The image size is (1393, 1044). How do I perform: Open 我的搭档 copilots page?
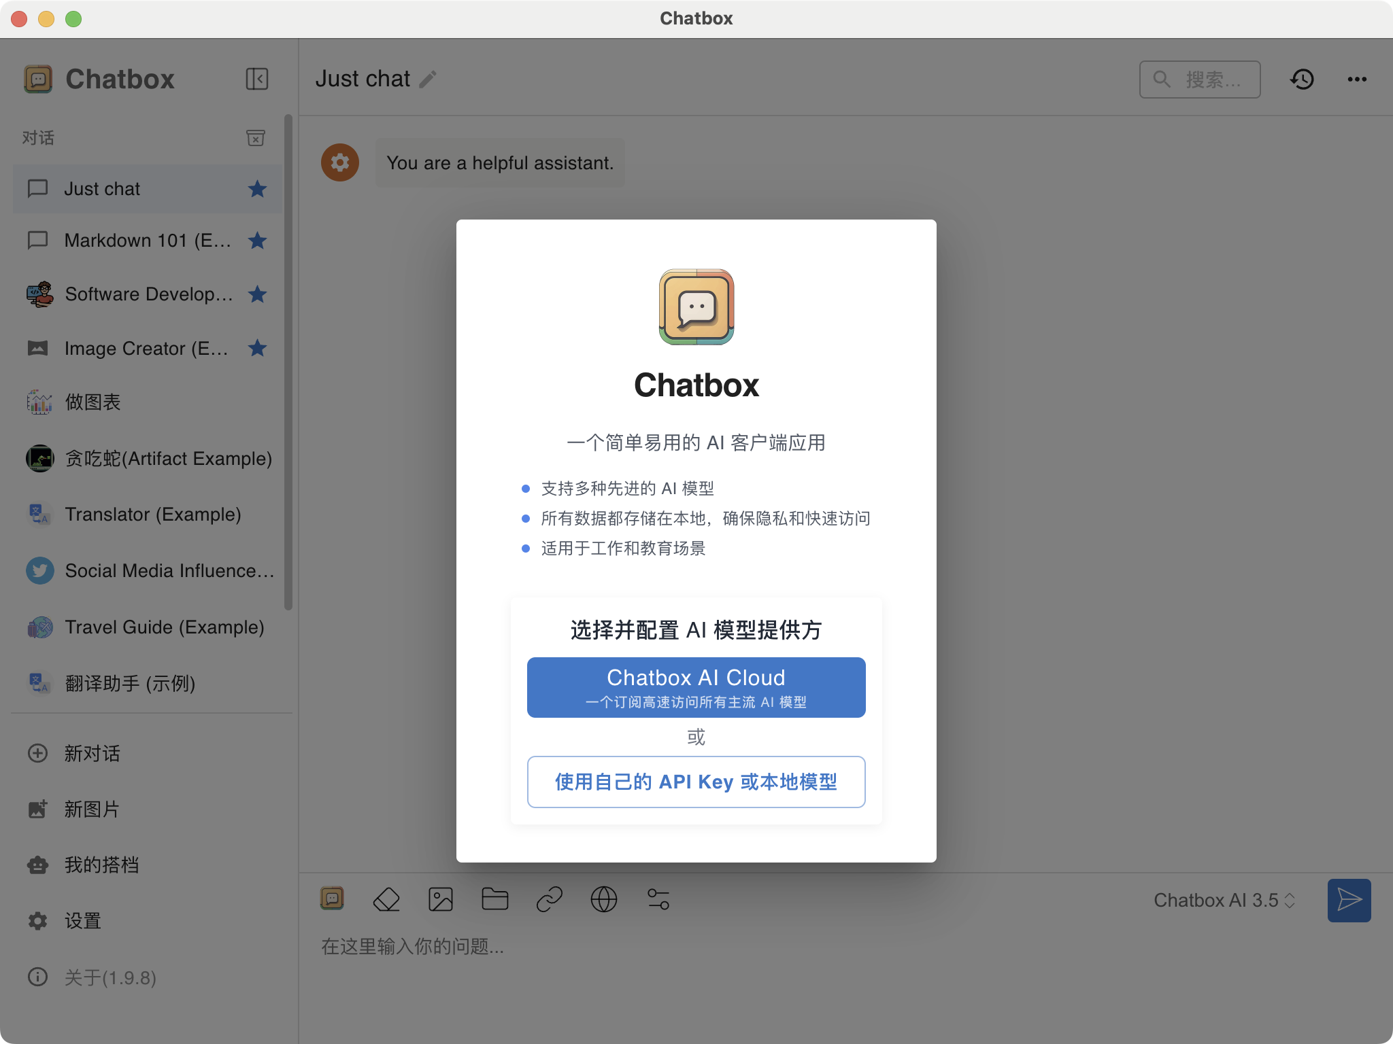(x=148, y=865)
